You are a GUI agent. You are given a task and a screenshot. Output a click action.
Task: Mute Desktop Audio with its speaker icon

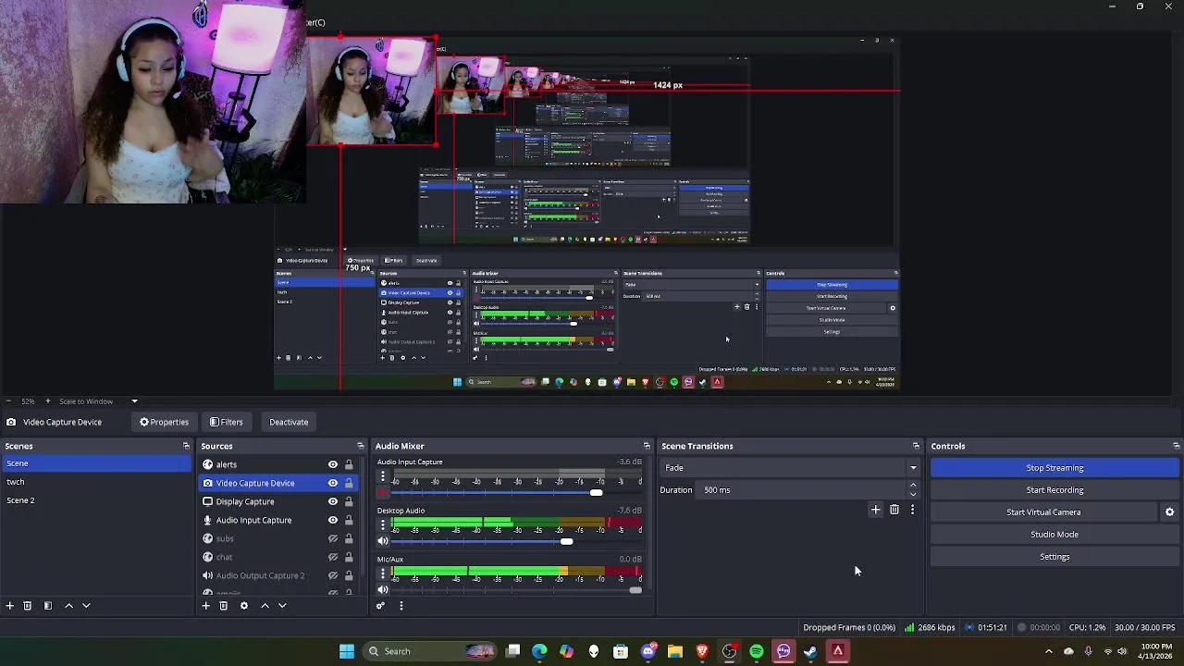pos(383,541)
